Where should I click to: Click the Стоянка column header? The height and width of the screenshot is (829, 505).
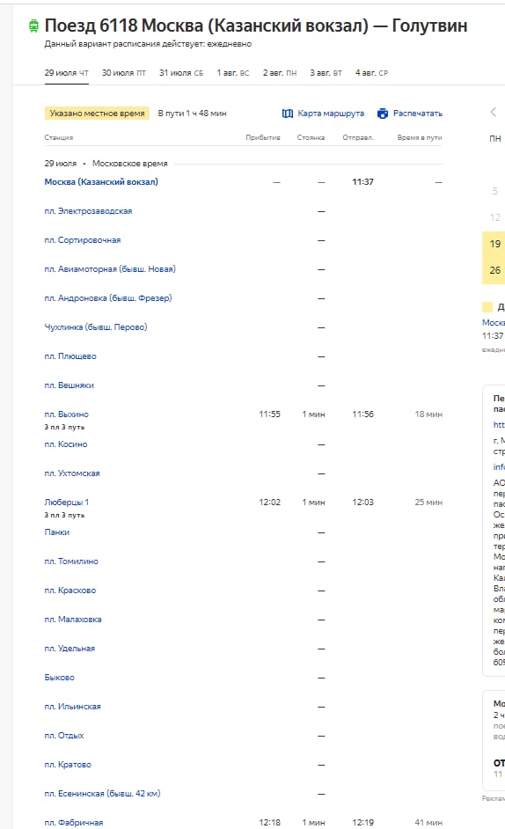(x=311, y=137)
